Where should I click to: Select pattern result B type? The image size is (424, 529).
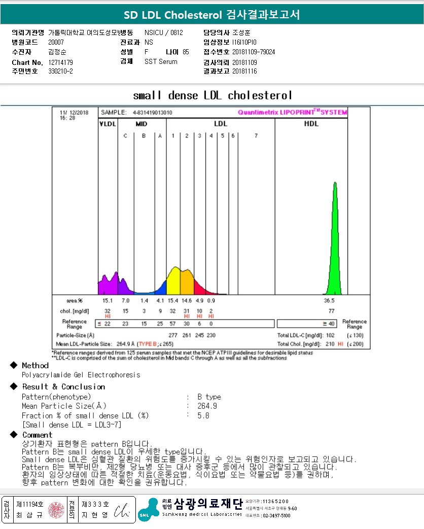209,397
